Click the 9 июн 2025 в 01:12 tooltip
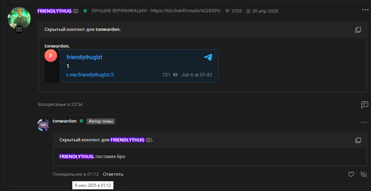This screenshot has height=191, width=371. [x=93, y=185]
